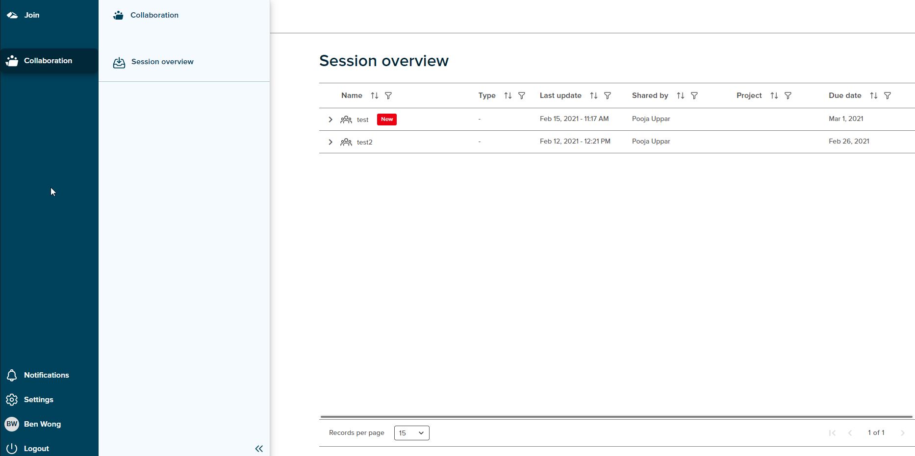Click the Logout power icon
This screenshot has width=915, height=456.
tap(12, 448)
